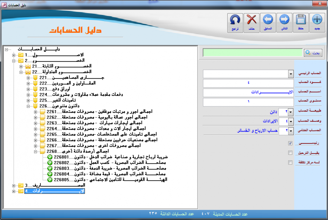Click the green search input field
328x220 pixels.
[x=253, y=53]
